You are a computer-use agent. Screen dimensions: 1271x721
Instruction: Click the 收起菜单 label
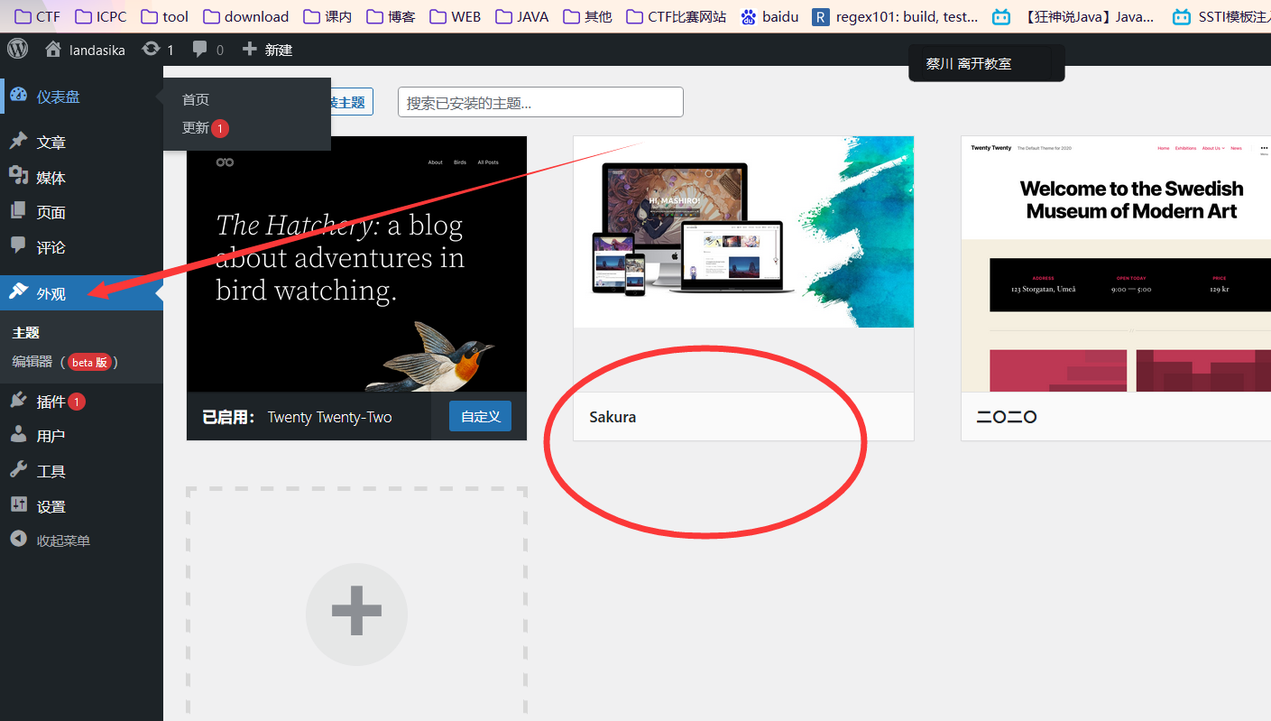(x=63, y=541)
